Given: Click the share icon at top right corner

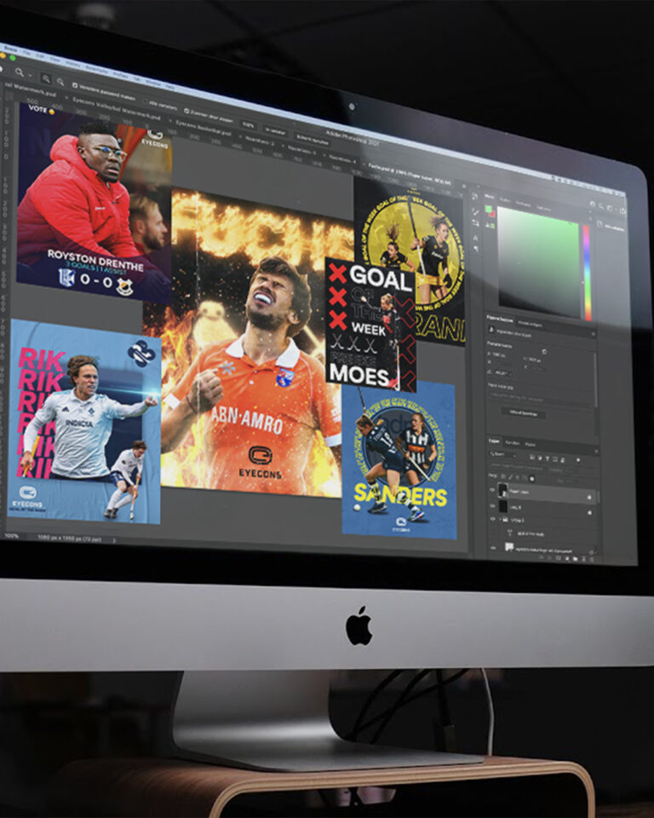Looking at the screenshot, I should 622,210.
